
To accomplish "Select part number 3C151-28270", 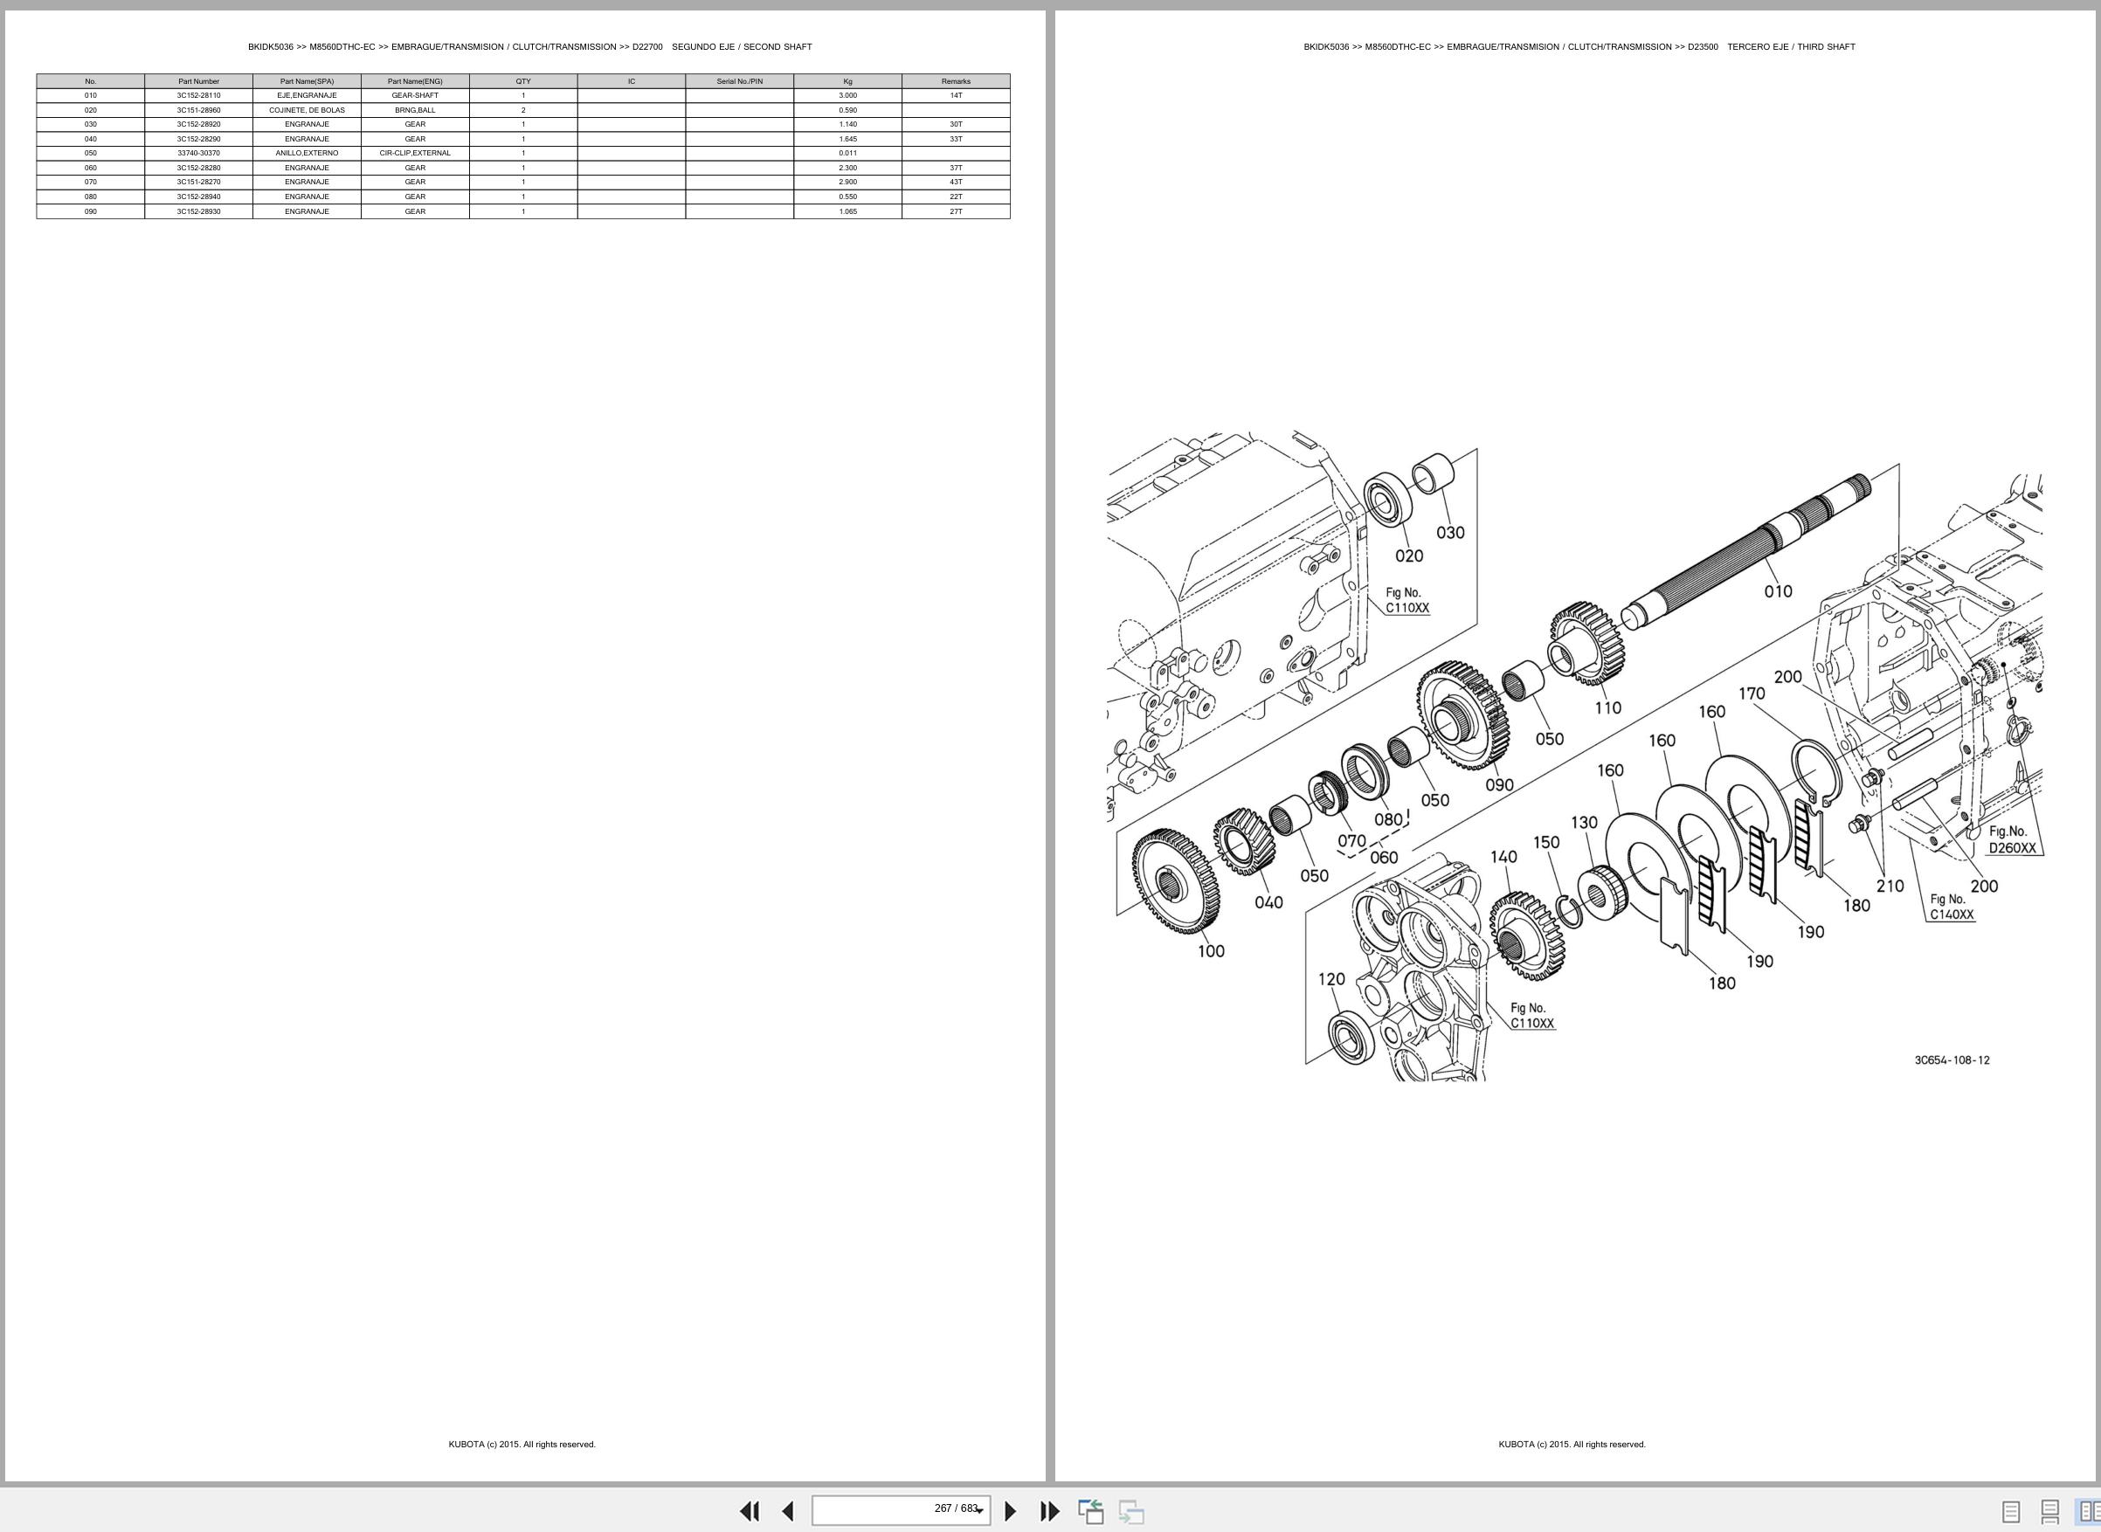I will point(198,182).
